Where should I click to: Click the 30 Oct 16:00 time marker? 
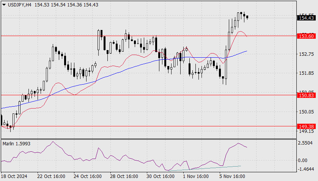coord(161,176)
